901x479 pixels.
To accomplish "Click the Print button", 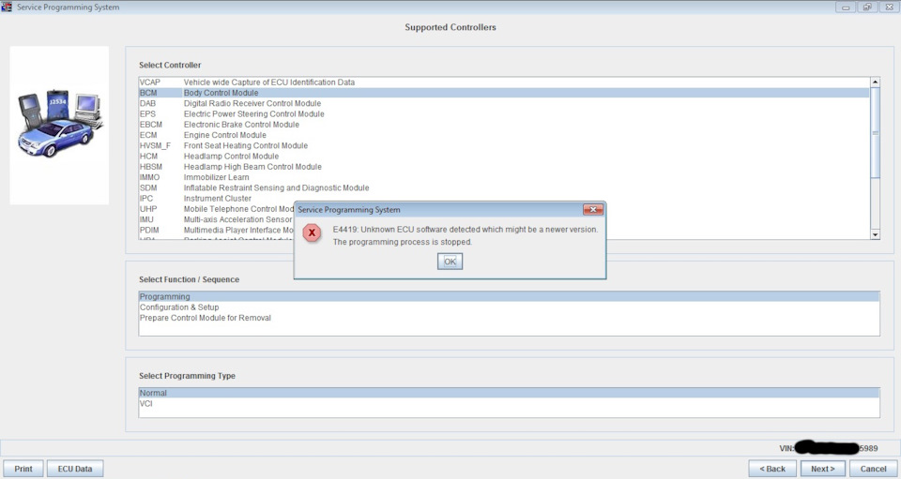I will tap(23, 469).
